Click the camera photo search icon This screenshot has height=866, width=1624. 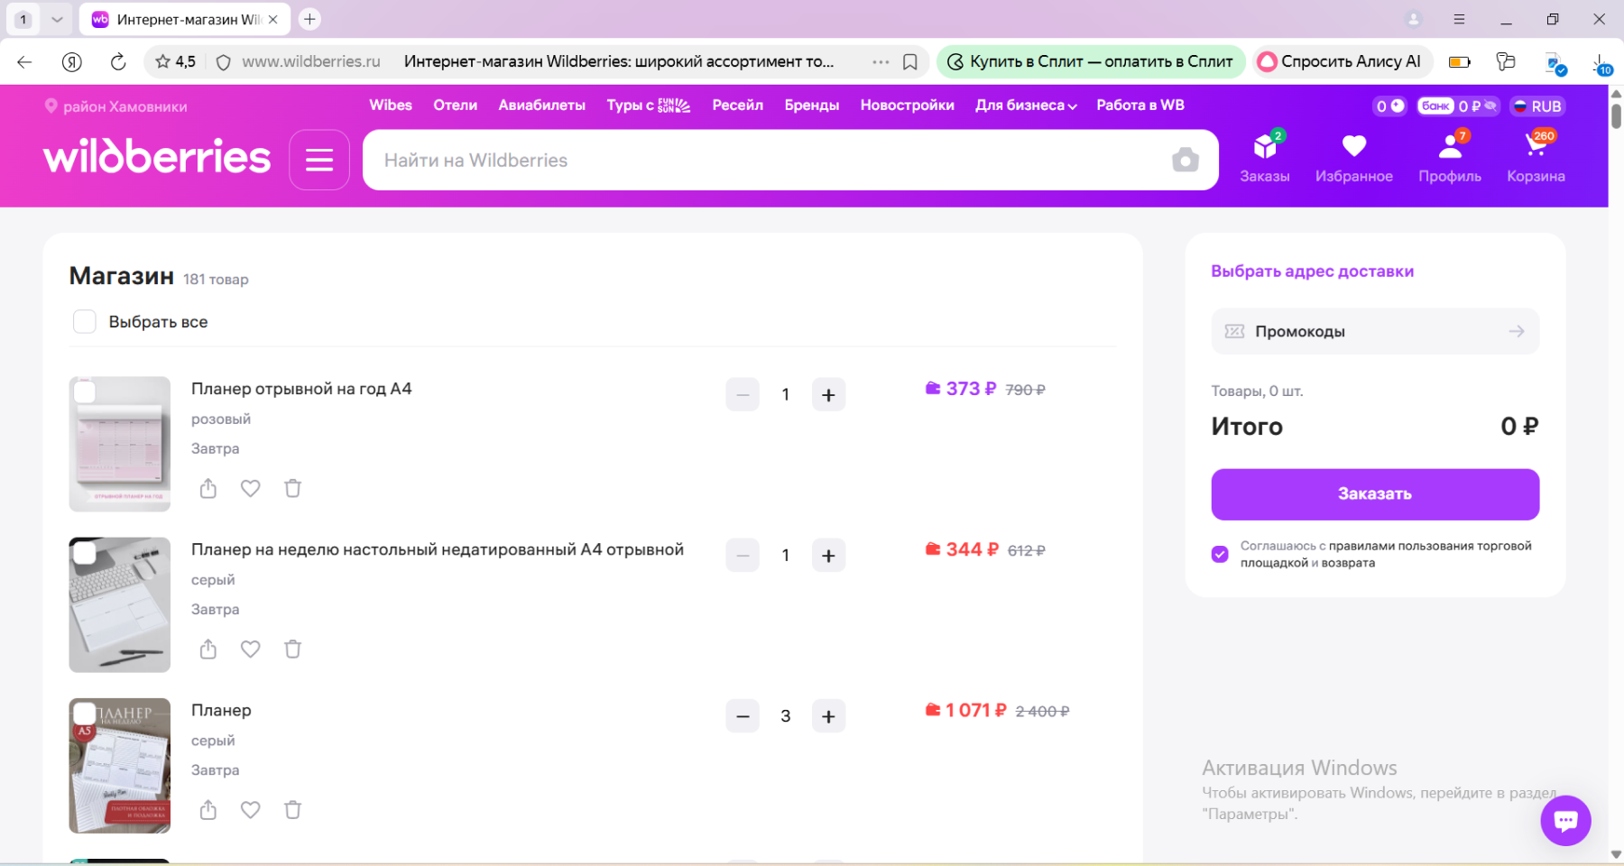(x=1185, y=161)
